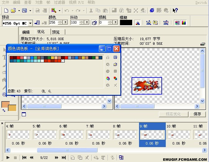This screenshot has width=209, height=162.
Task: Open the 过滤器 menu
Action: [x=59, y=2]
